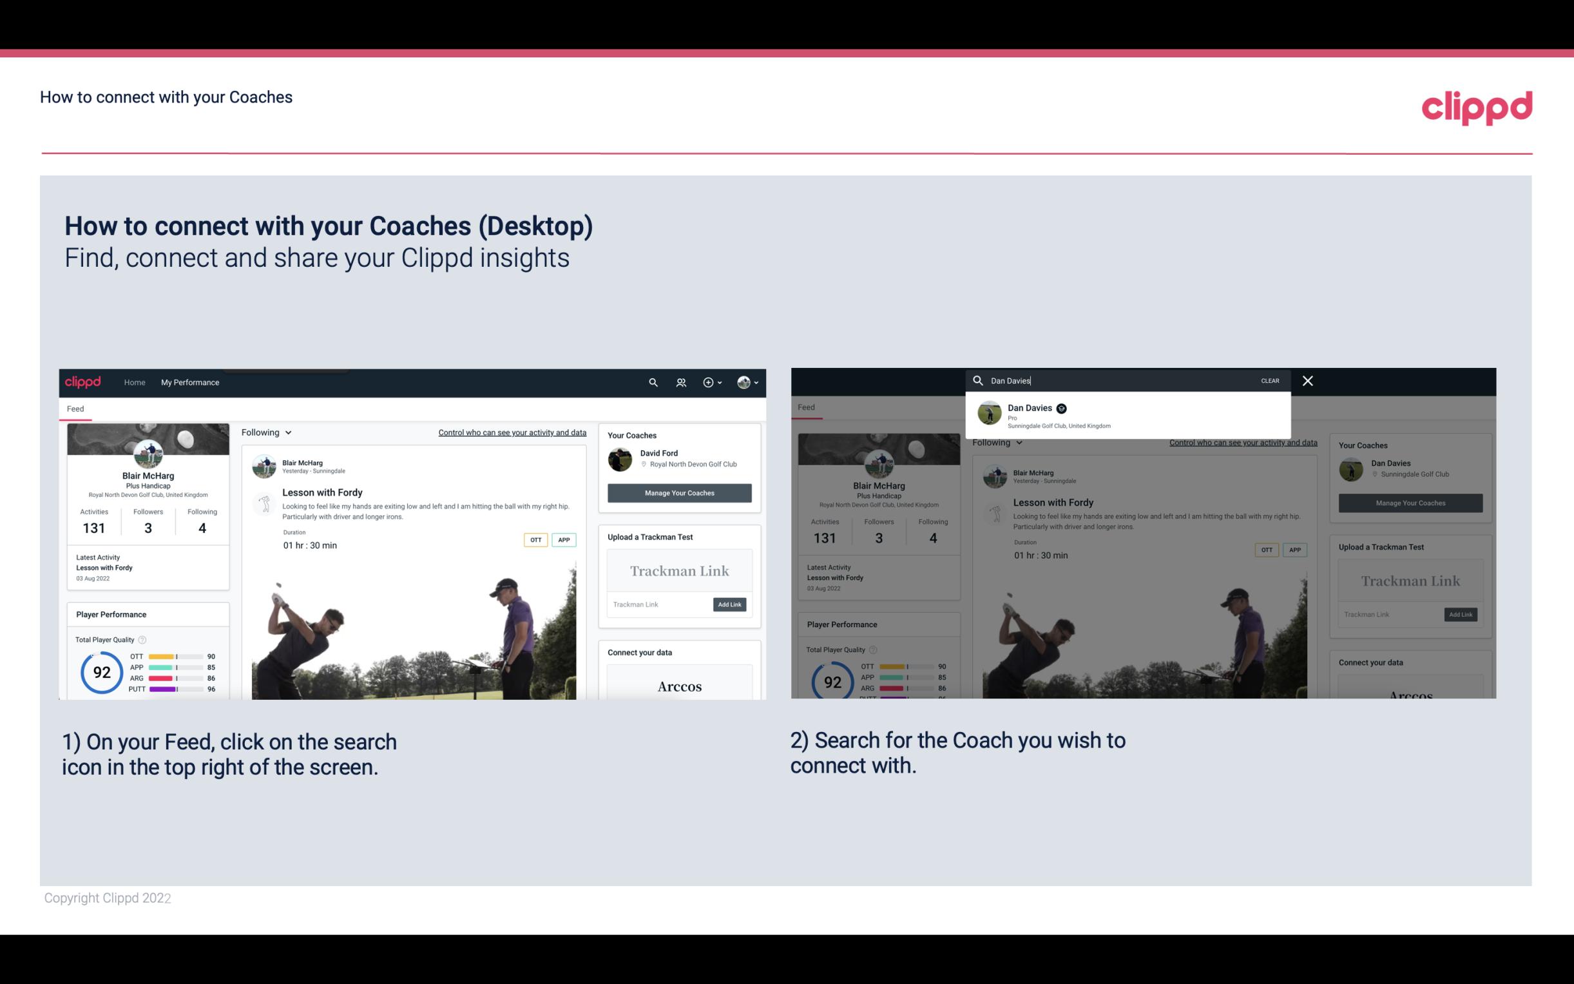Viewport: 1574px width, 984px height.
Task: Click Manage Your Coaches button
Action: click(678, 492)
